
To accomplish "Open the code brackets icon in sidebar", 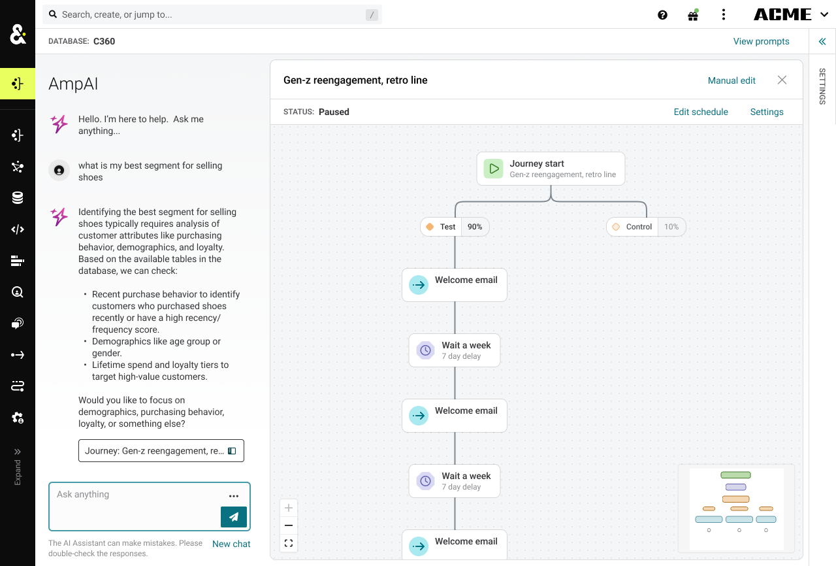I will pos(18,229).
